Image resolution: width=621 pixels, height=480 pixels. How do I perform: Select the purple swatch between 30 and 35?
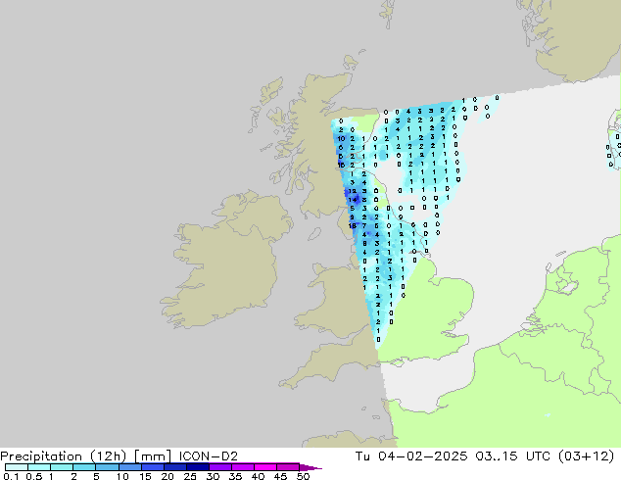(x=220, y=467)
